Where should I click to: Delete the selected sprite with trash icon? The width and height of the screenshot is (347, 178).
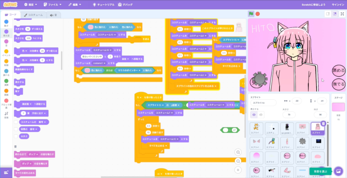[323, 124]
